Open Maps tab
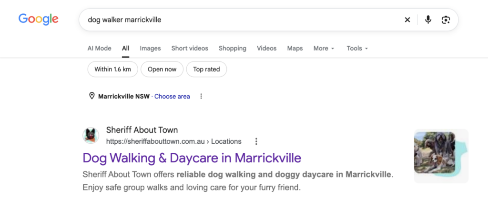488x209 pixels. click(x=295, y=48)
